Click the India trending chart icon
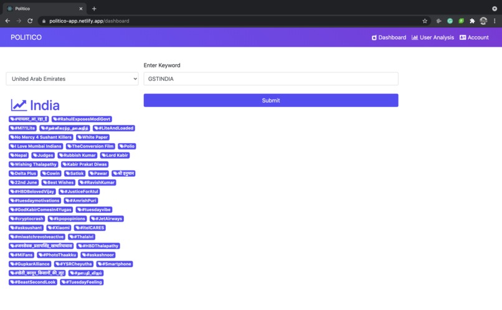Viewport: 502px width, 310px height. 19,105
